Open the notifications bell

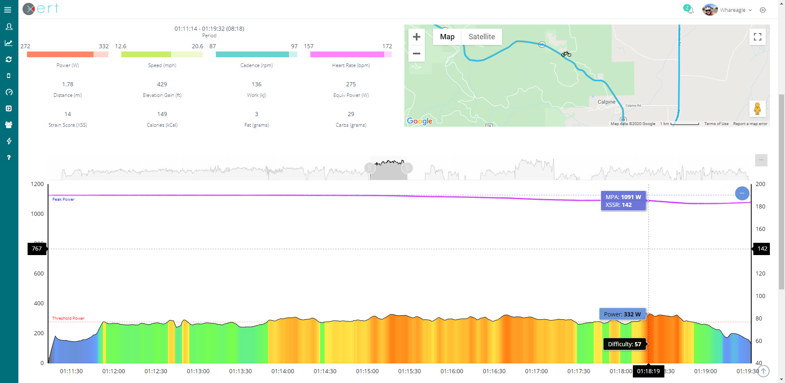point(690,10)
